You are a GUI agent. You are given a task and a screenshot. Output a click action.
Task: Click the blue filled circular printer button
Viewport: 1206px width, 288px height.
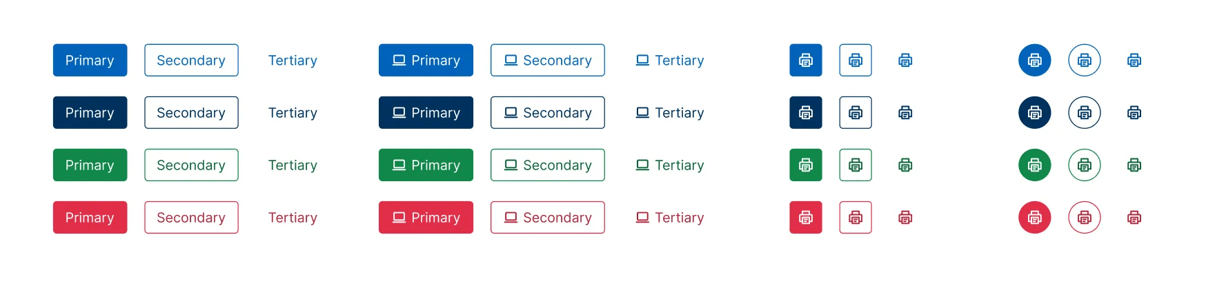(1034, 60)
